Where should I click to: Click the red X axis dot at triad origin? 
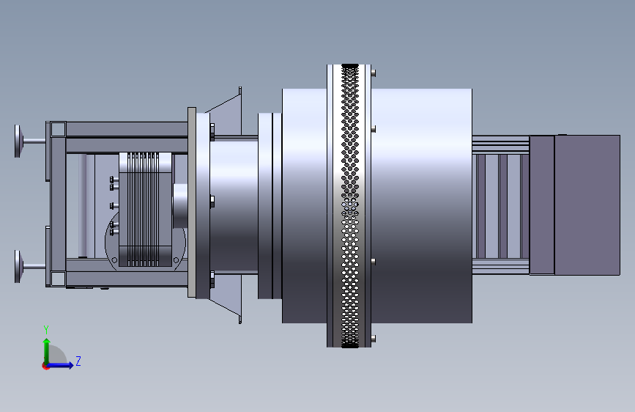[45, 366]
